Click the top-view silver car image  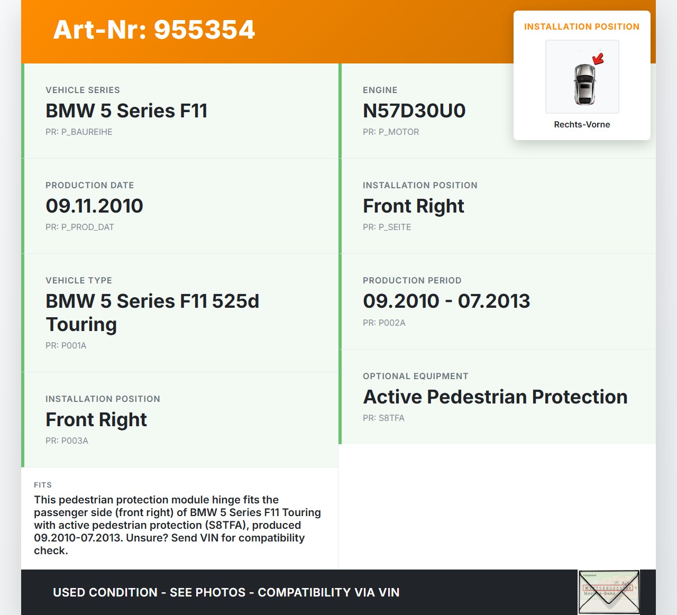click(x=584, y=84)
